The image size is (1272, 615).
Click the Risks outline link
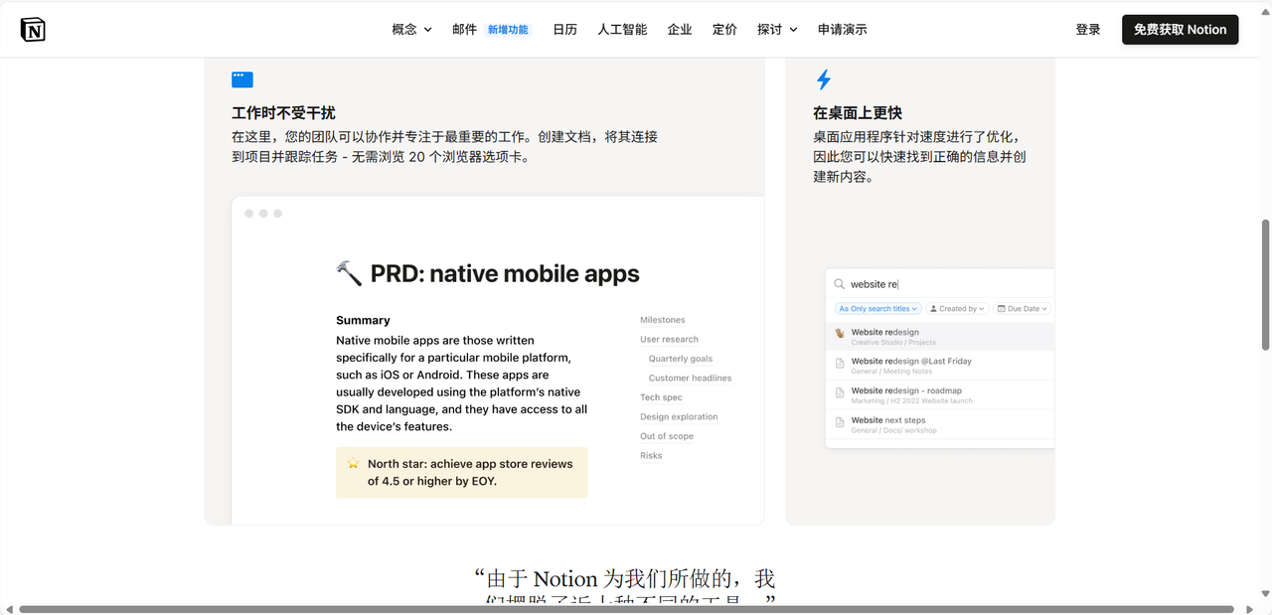pos(651,456)
